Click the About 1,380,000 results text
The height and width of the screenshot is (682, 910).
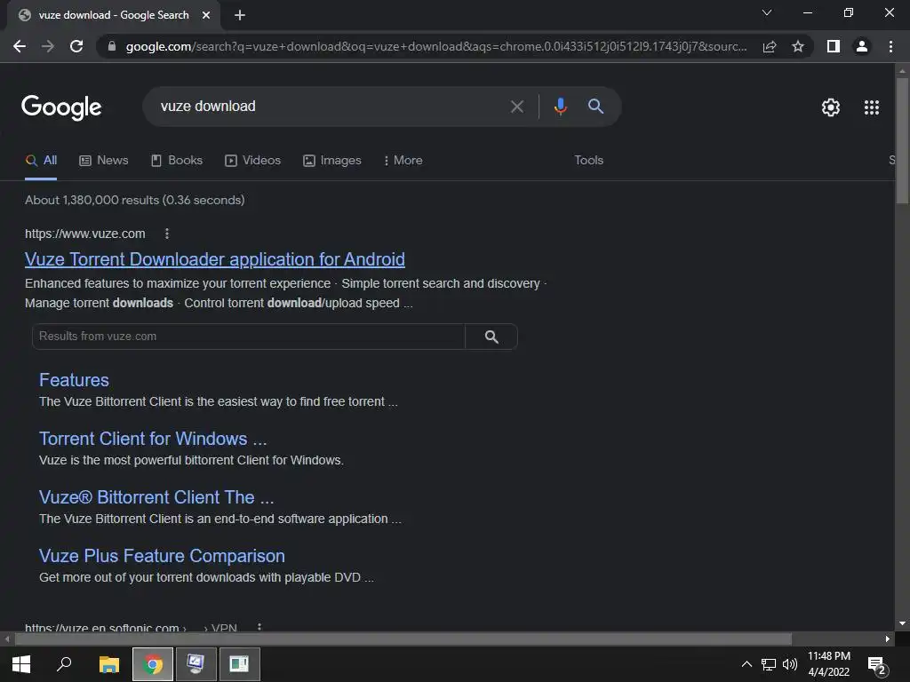click(x=135, y=200)
